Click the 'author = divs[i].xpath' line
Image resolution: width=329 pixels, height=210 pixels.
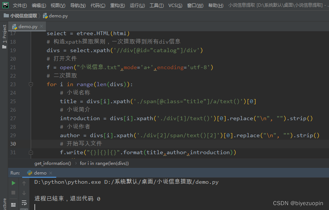(190, 135)
